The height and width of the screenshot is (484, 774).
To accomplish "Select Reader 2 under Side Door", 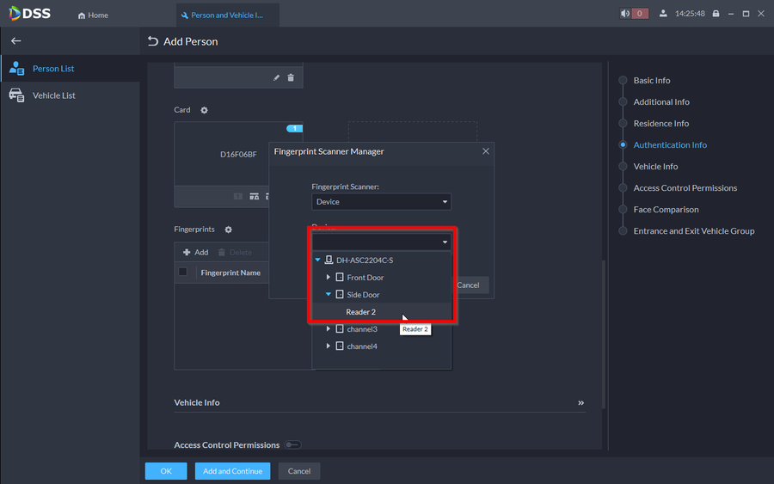I will pos(361,312).
